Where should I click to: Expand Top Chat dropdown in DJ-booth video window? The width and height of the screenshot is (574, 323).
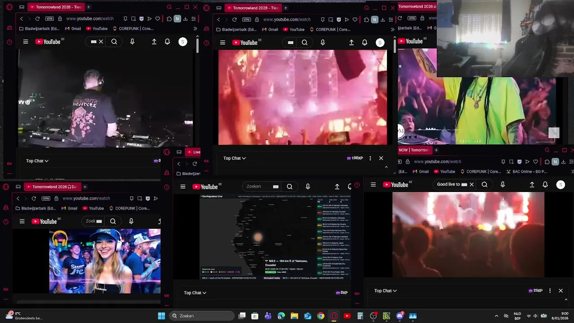pyautogui.click(x=37, y=161)
